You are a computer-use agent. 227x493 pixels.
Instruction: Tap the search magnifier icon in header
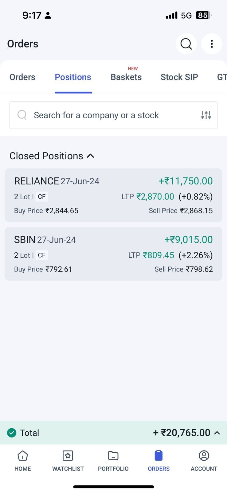click(186, 44)
